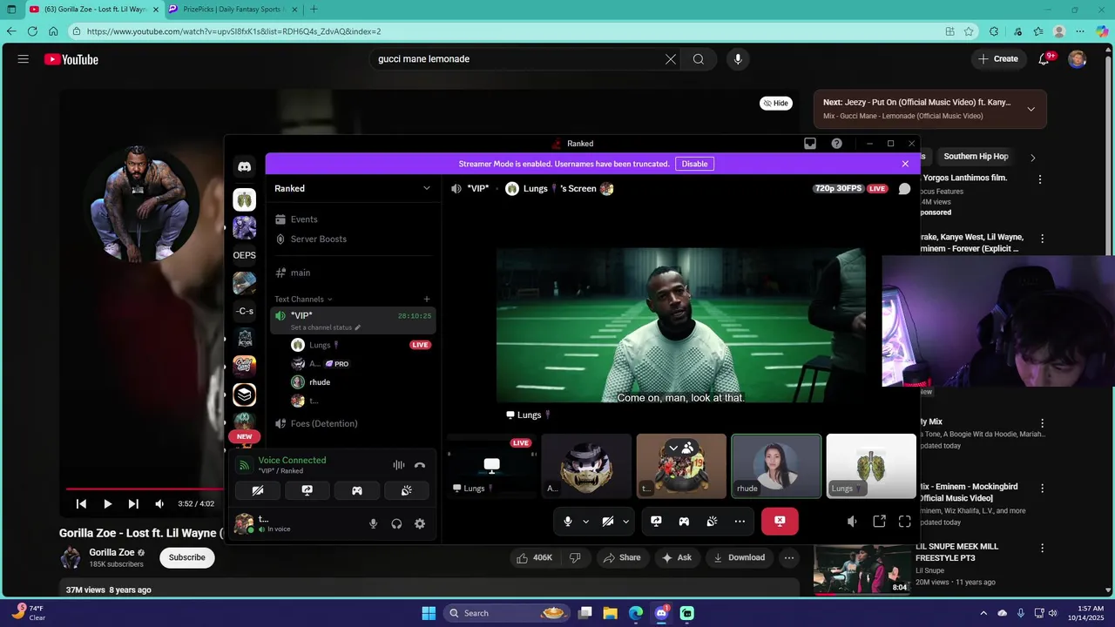The width and height of the screenshot is (1115, 627).
Task: Open Discord help question mark icon
Action: 837,144
